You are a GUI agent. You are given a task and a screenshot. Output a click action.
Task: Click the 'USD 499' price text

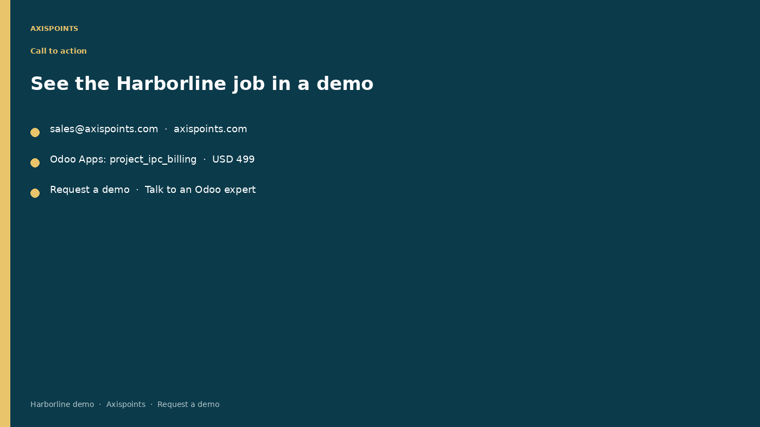[x=233, y=159]
